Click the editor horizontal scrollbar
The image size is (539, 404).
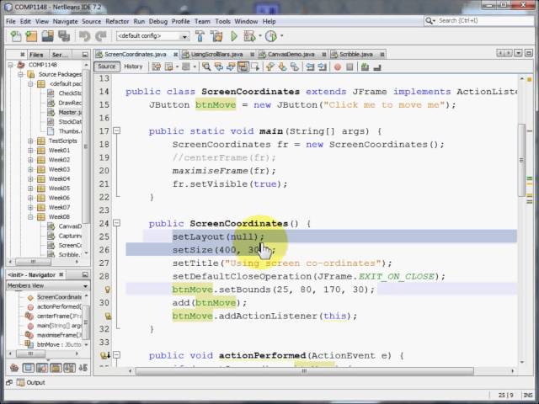(304, 371)
